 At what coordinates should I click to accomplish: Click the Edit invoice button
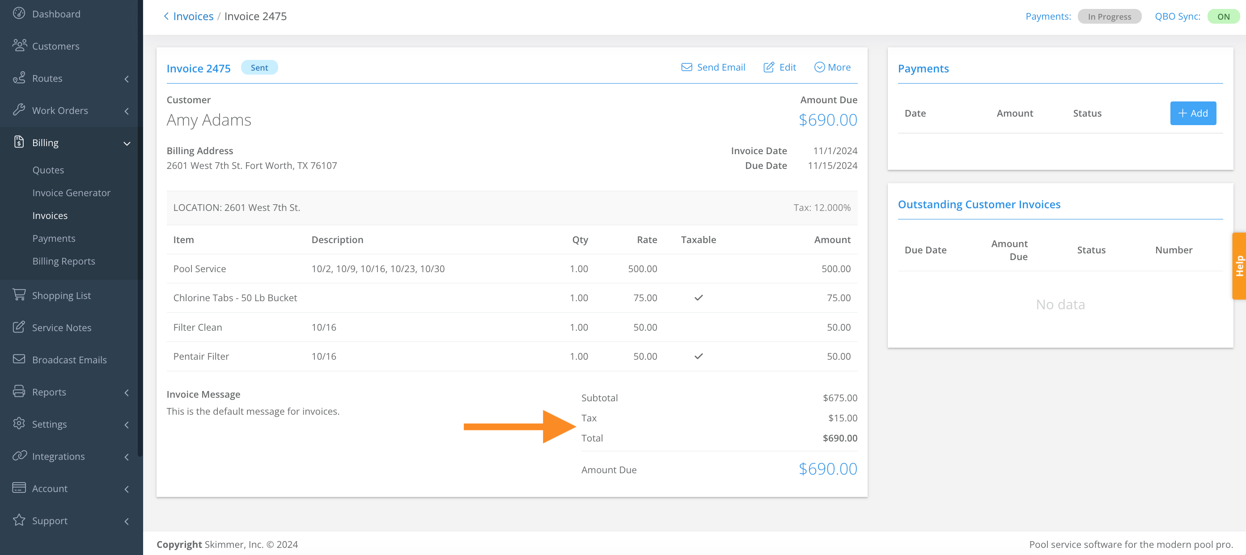[779, 67]
